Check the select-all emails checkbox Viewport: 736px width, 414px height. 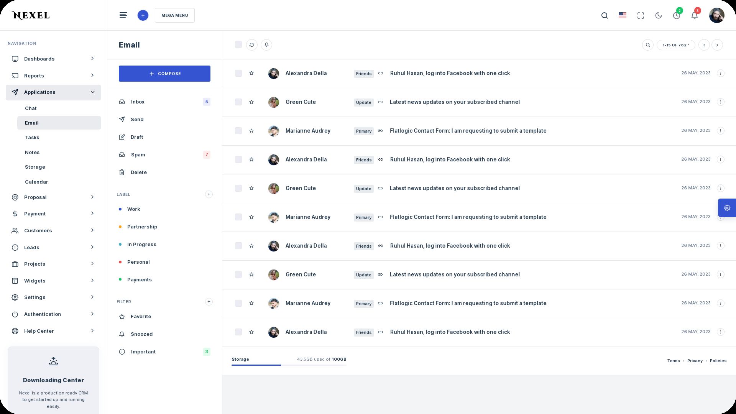[x=238, y=45]
